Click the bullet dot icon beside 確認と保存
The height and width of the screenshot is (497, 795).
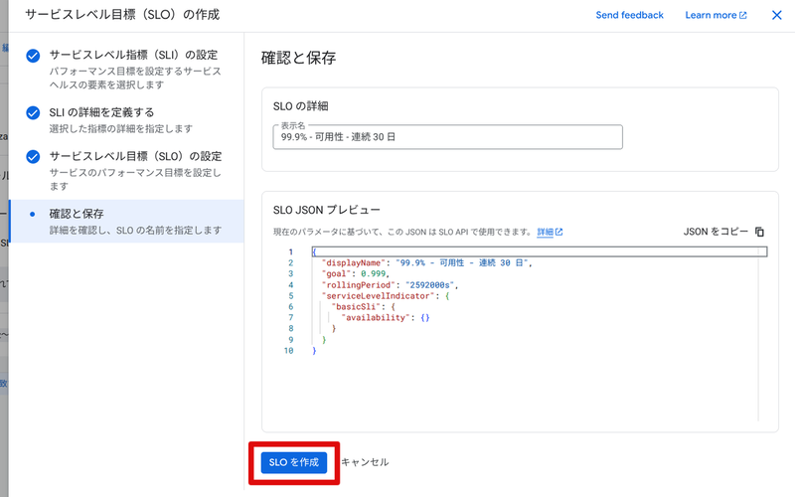tap(33, 214)
